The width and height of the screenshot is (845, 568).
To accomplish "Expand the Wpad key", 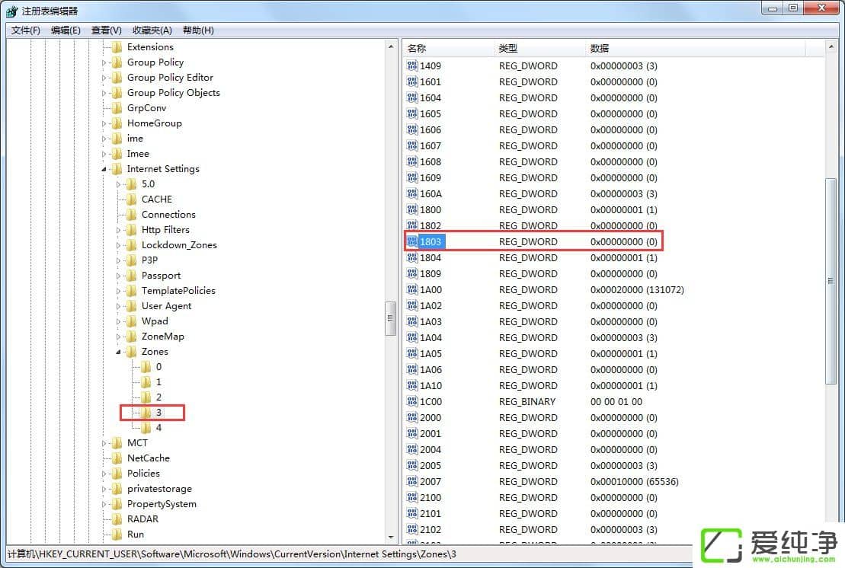I will pos(119,321).
